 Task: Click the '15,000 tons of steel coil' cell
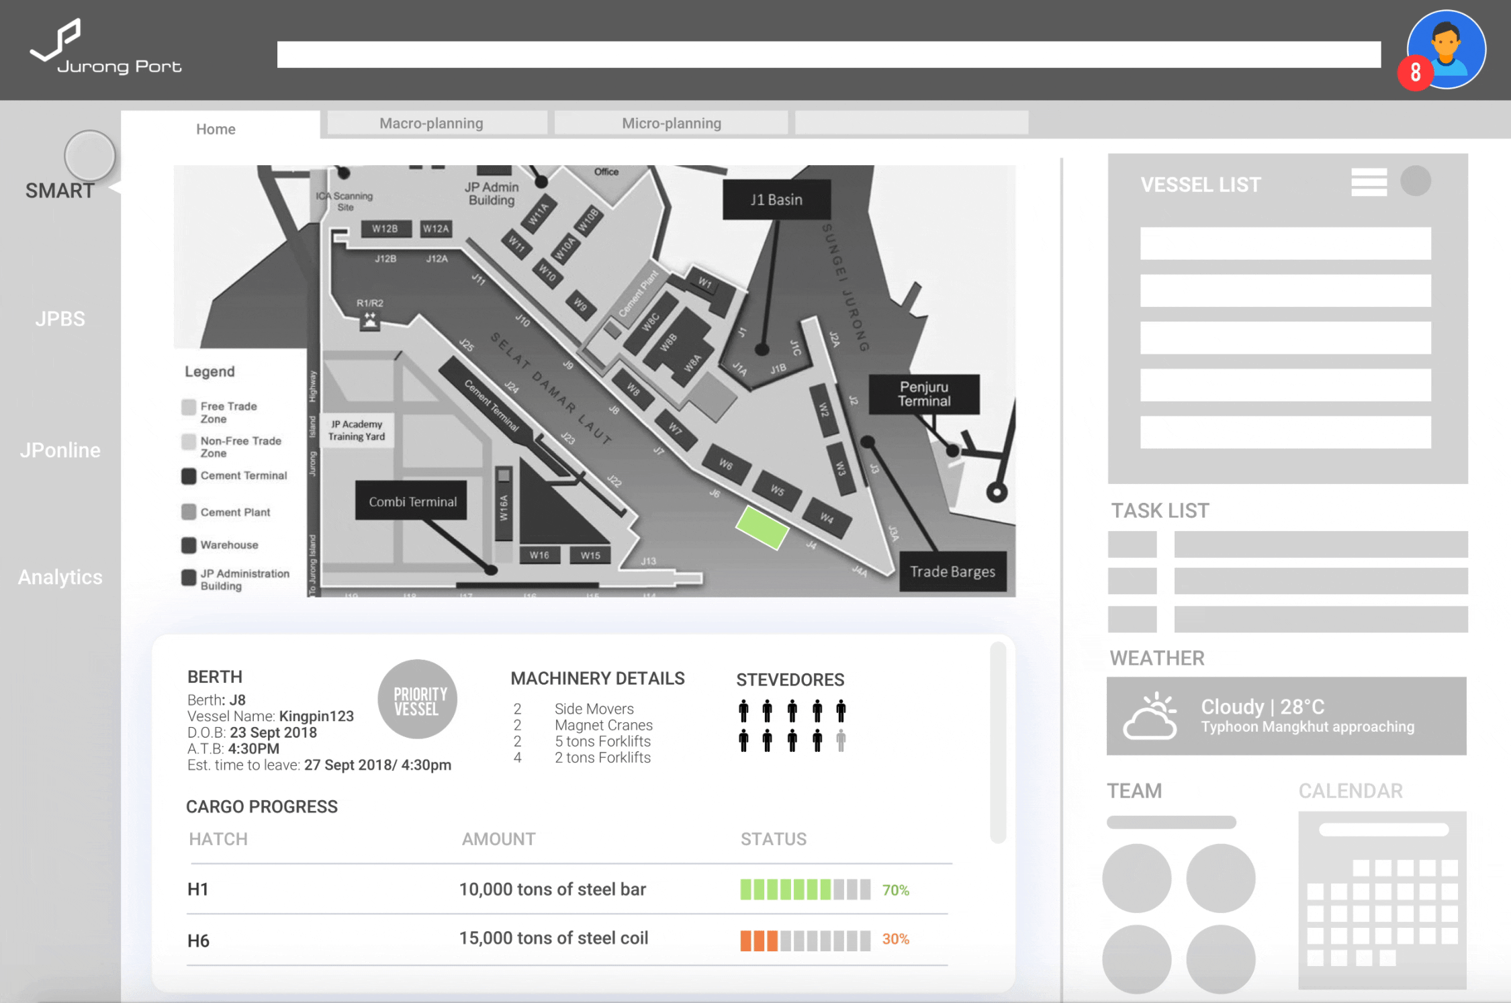(x=554, y=939)
